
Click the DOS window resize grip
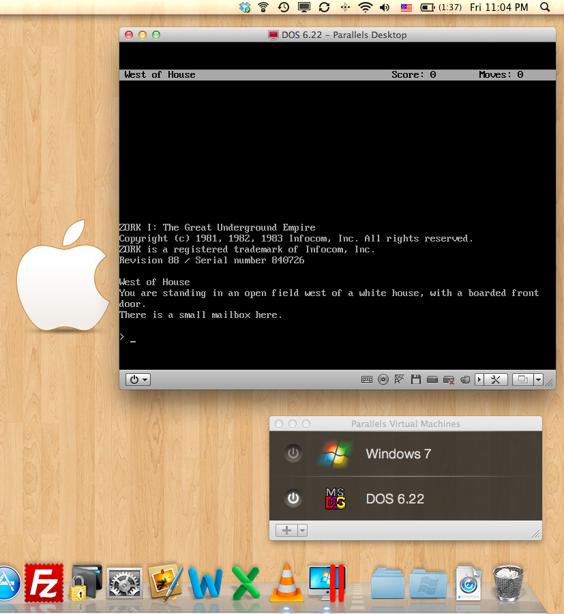[550, 383]
